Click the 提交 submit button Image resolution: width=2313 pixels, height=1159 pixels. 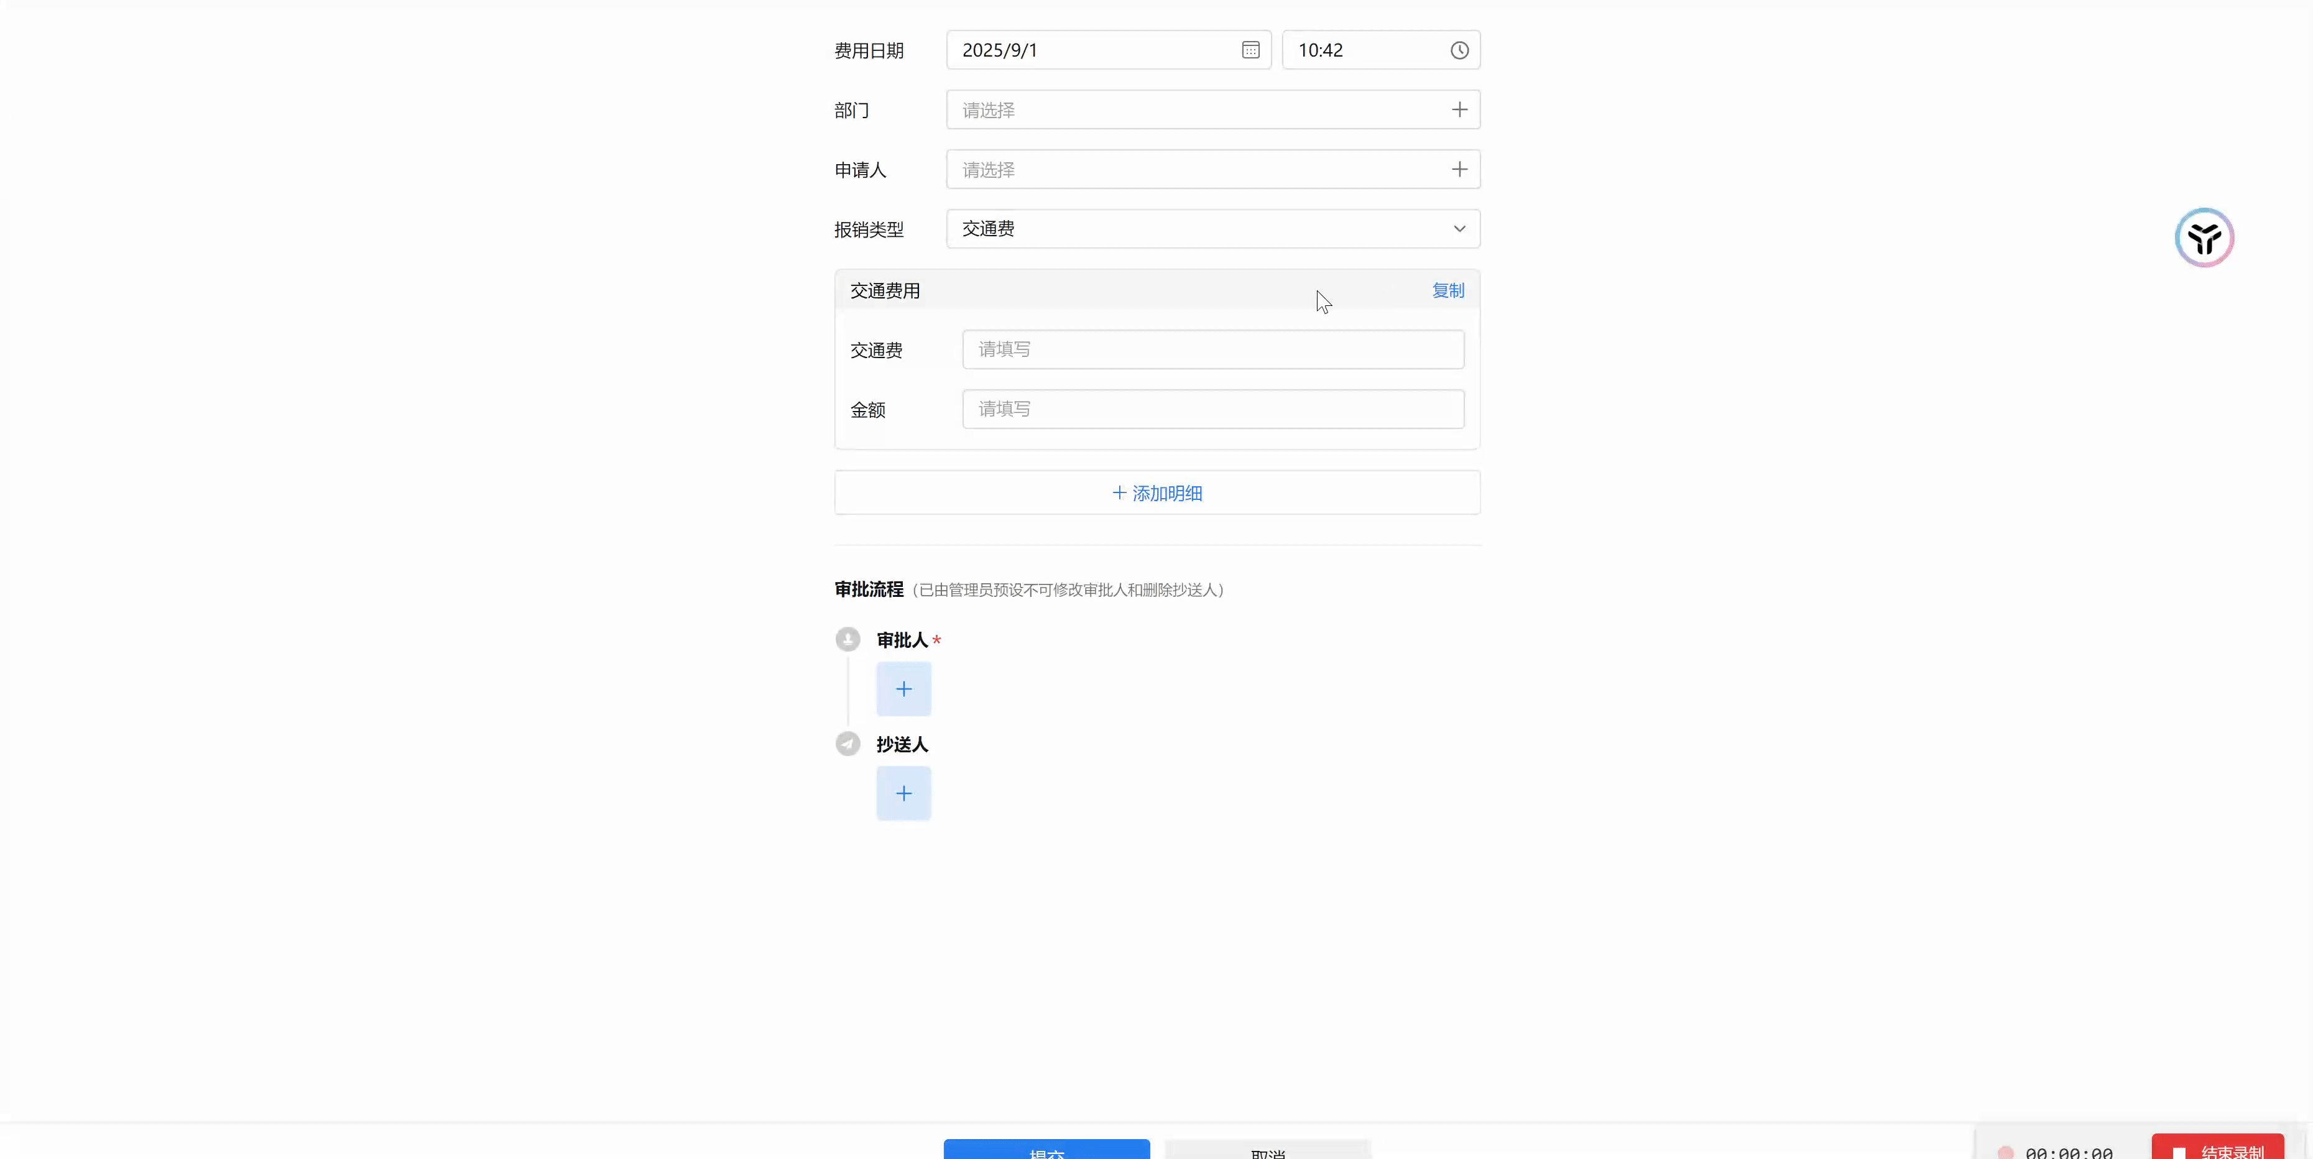coord(1046,1150)
